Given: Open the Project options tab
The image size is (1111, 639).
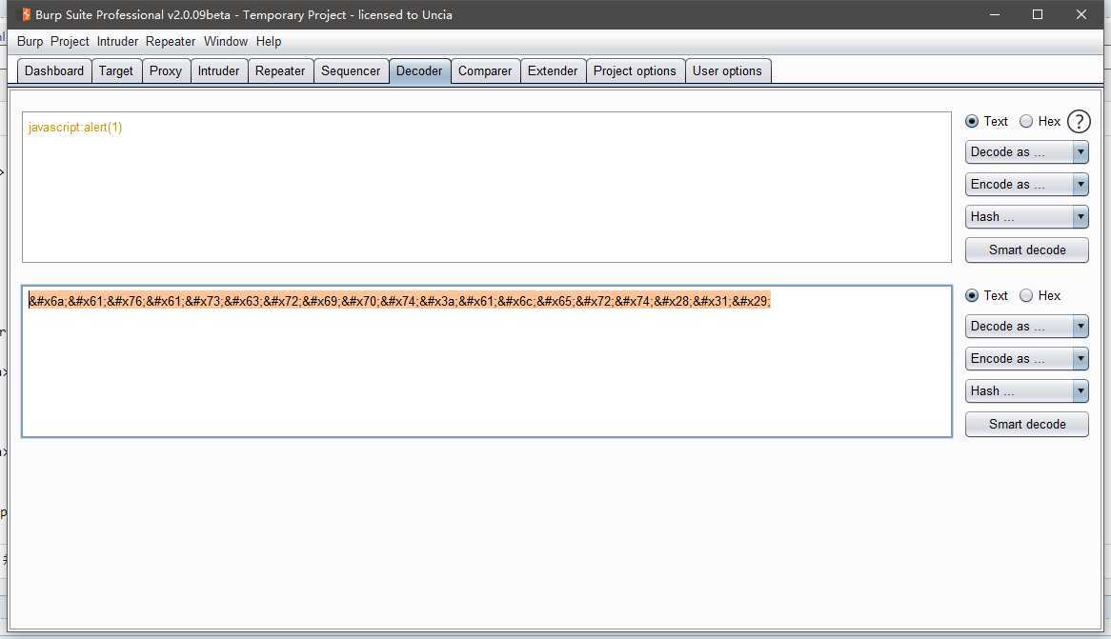Looking at the screenshot, I should pyautogui.click(x=635, y=70).
